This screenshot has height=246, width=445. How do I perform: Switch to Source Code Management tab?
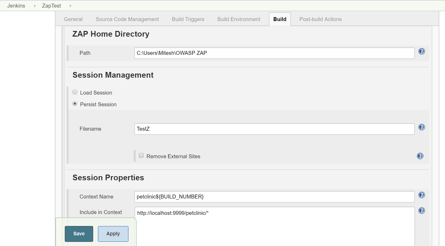pyautogui.click(x=127, y=19)
